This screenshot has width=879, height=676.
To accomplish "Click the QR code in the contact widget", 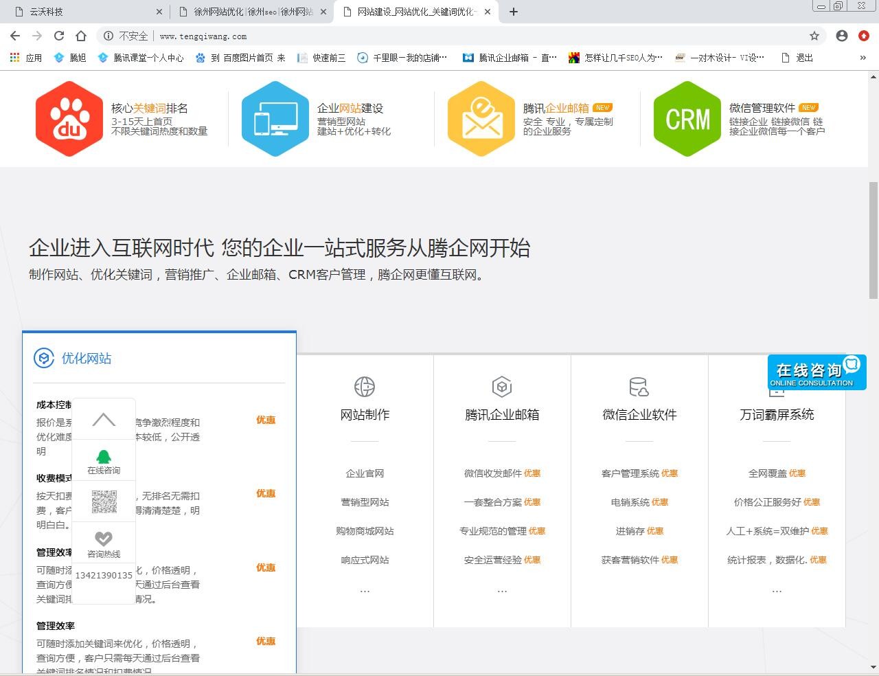I will 104,502.
